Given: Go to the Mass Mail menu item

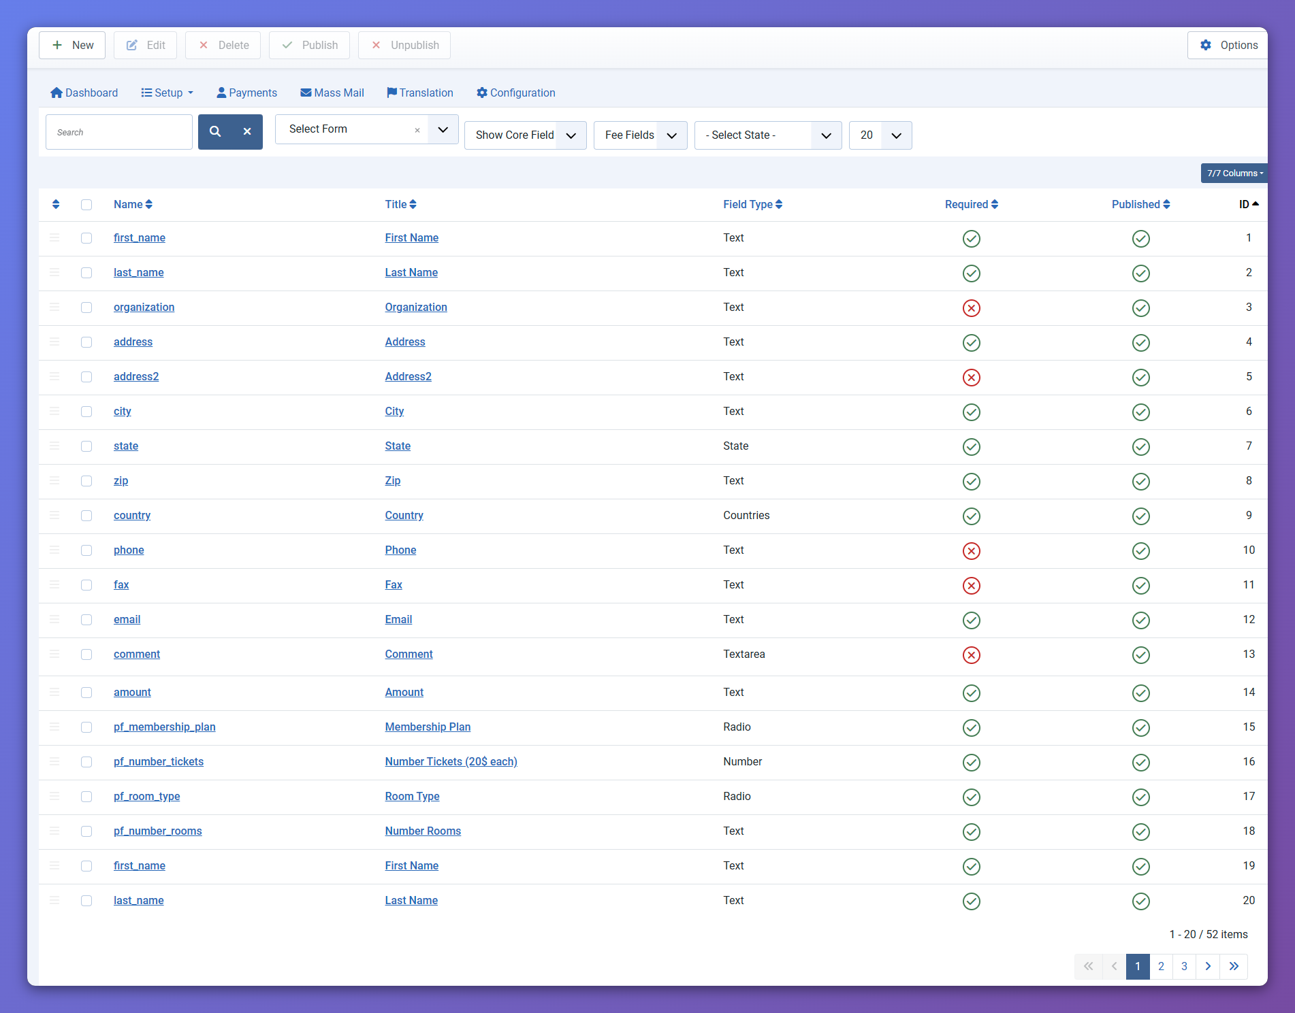Looking at the screenshot, I should tap(332, 93).
